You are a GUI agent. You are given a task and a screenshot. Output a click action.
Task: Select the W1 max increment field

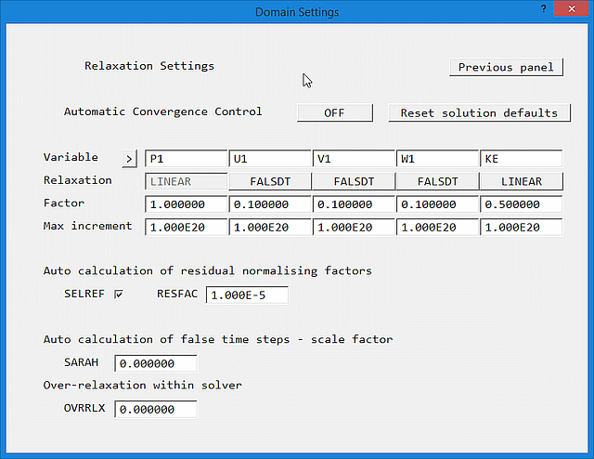[x=437, y=227]
